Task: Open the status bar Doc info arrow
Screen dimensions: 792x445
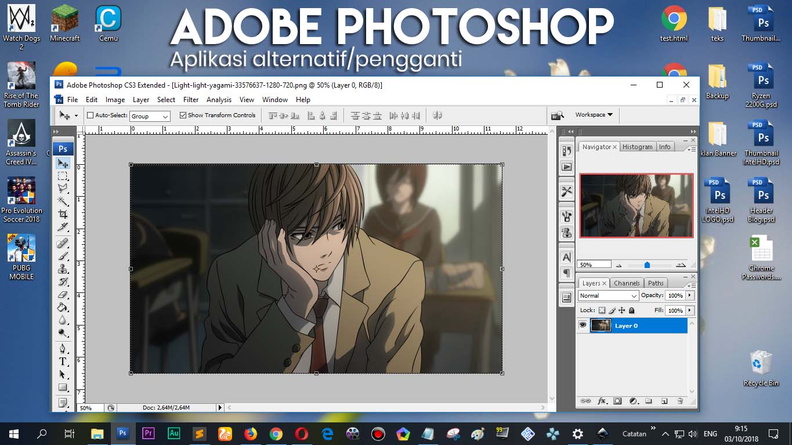Action: (x=220, y=408)
